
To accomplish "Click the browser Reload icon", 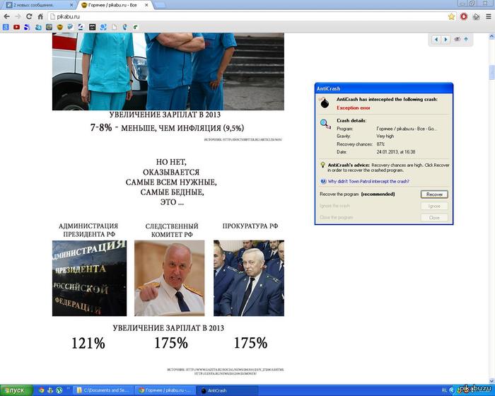I will click(29, 16).
